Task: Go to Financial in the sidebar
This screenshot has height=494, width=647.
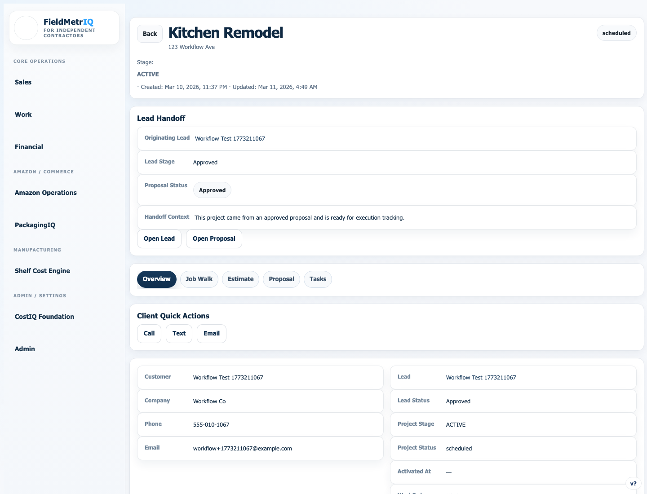Action: point(29,147)
